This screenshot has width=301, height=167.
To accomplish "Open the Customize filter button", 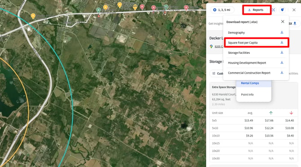I will (217, 74).
